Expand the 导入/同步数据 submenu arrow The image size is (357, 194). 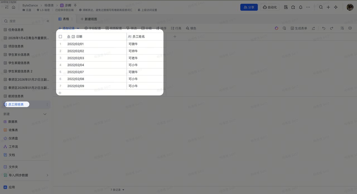pyautogui.click(x=47, y=175)
